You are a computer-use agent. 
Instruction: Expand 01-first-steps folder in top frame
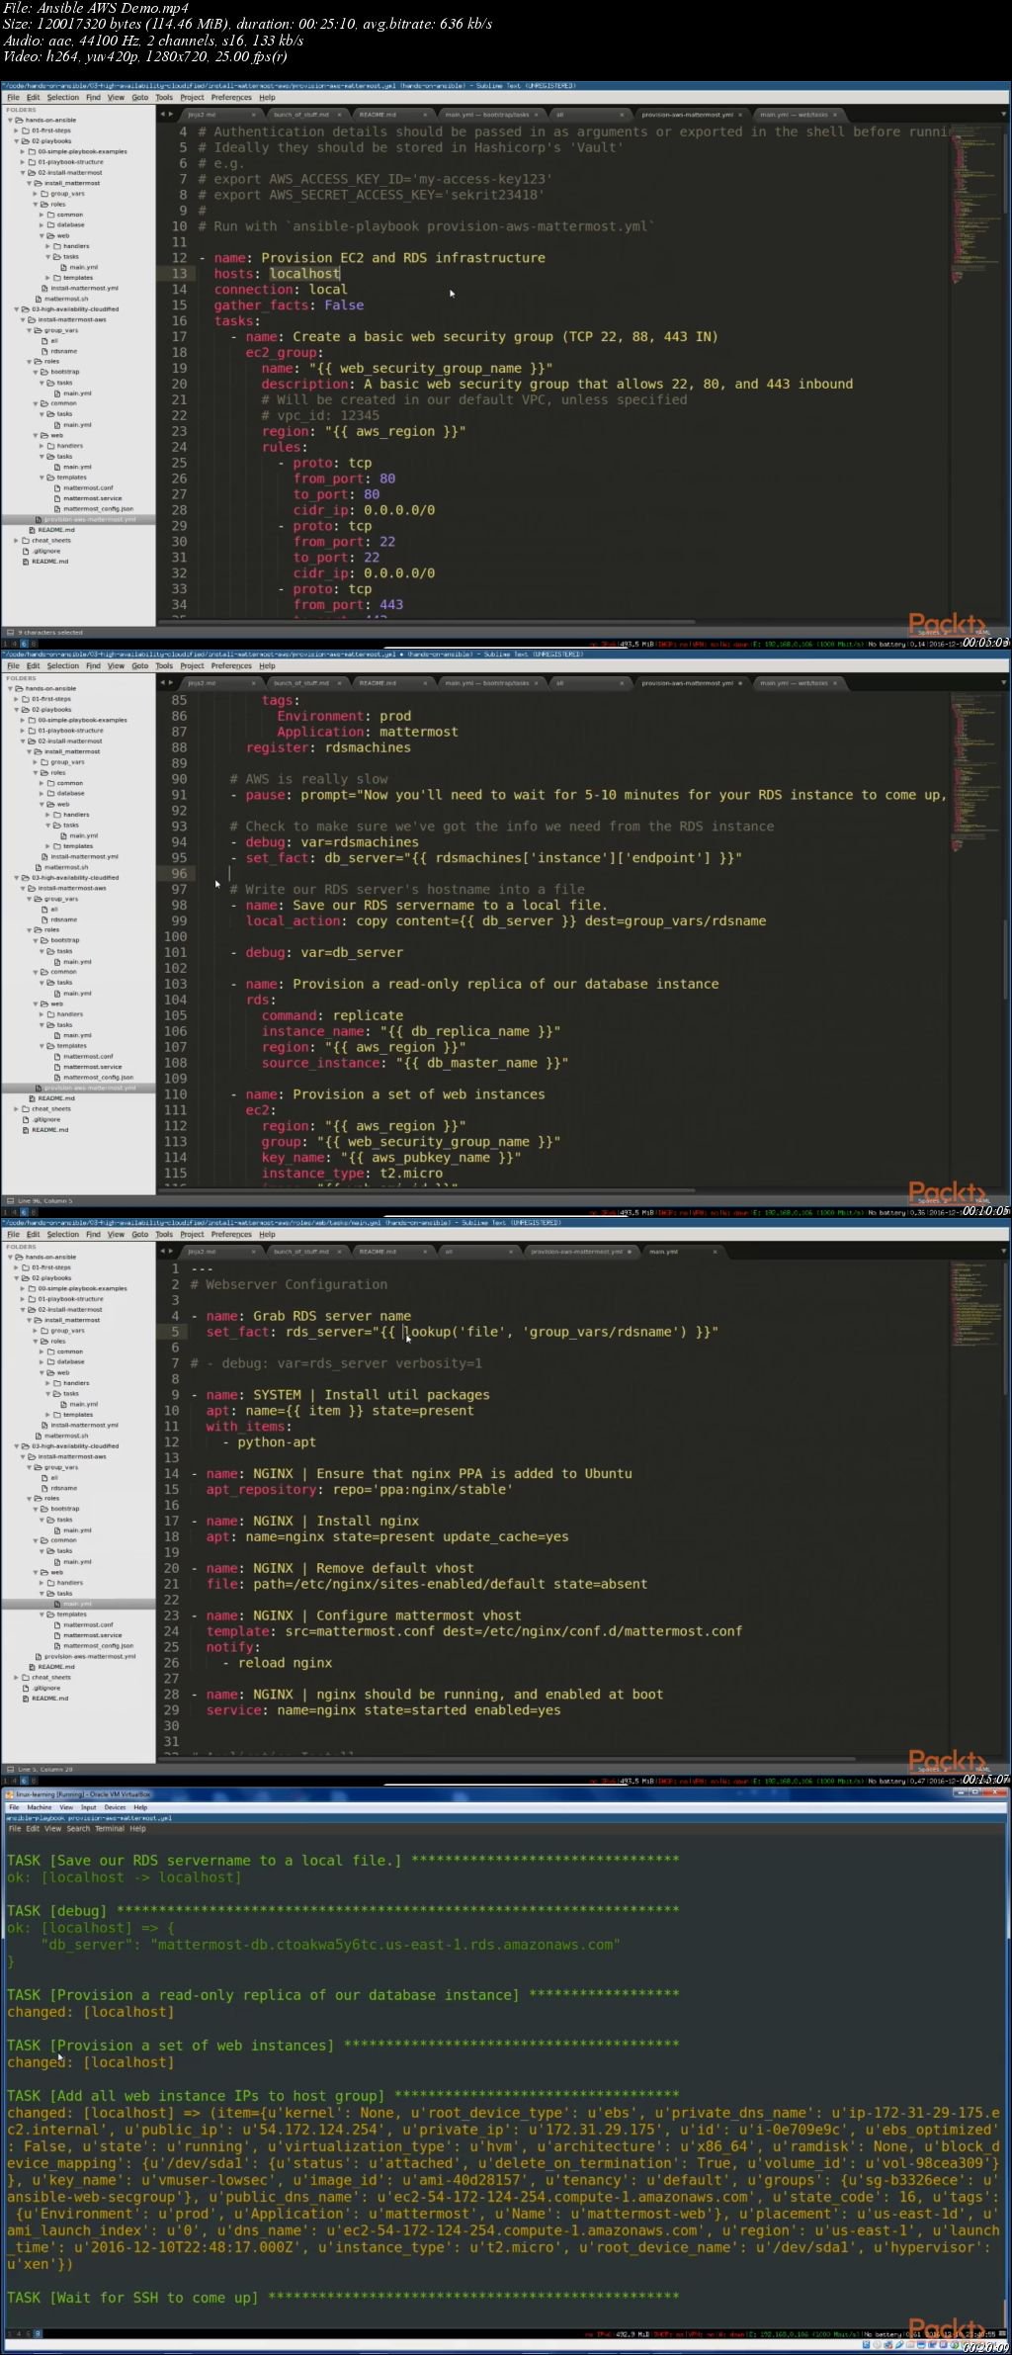pos(17,131)
